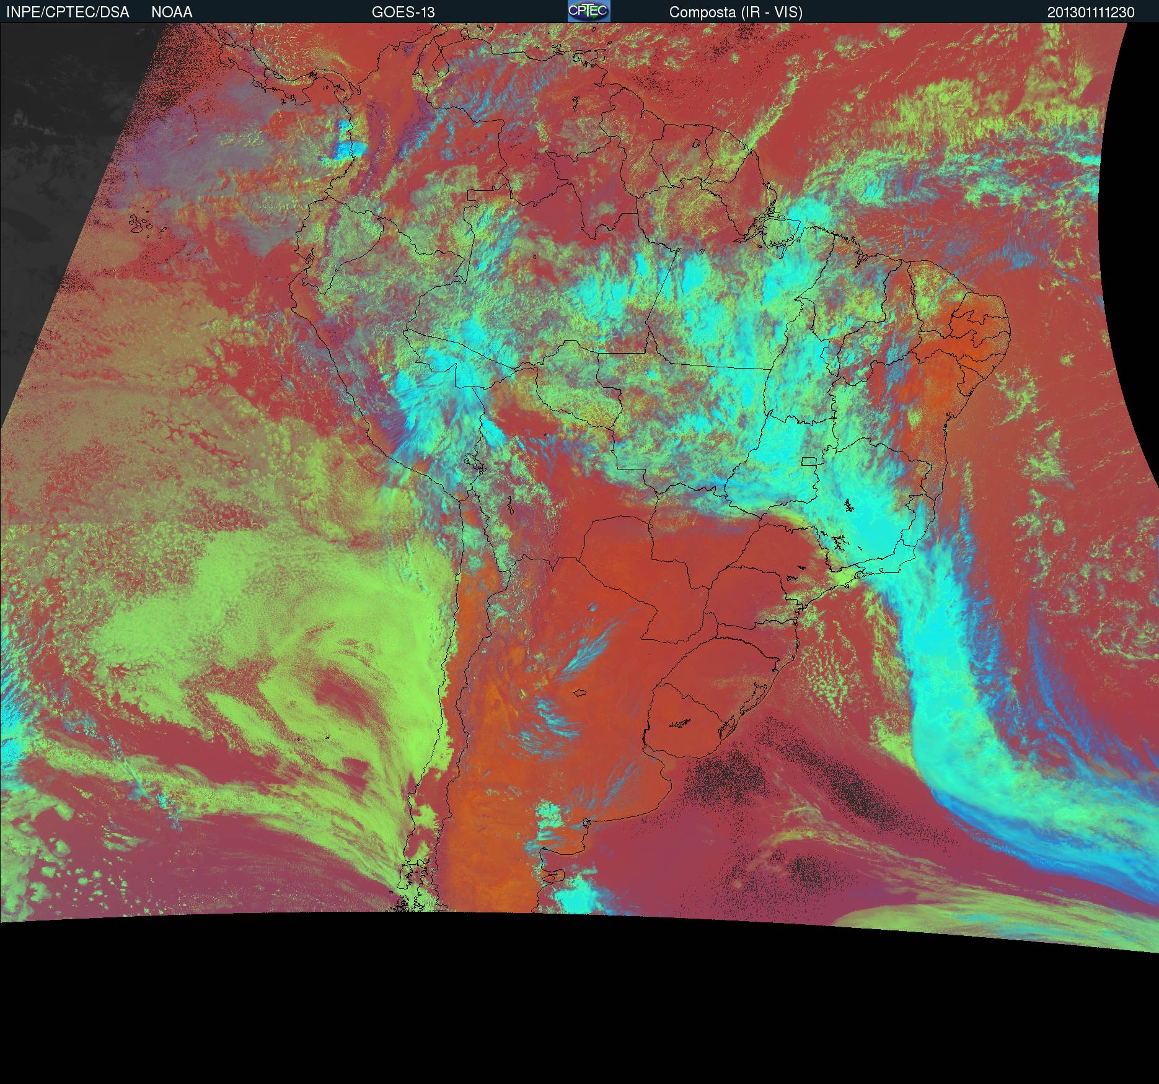Select the NOAA label in header
The image size is (1159, 1084).
[x=172, y=12]
